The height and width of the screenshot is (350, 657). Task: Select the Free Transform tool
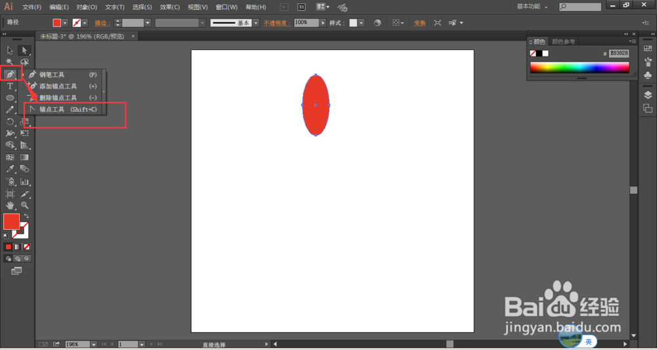click(24, 133)
